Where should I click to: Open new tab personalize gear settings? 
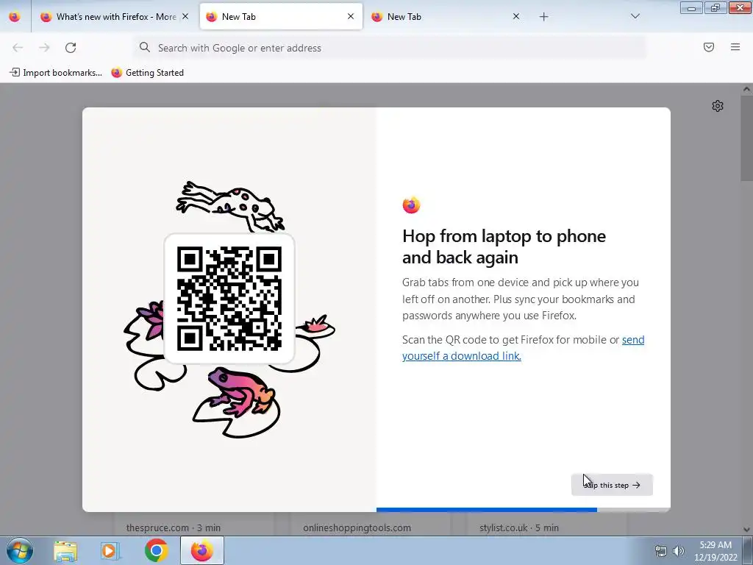tap(718, 106)
